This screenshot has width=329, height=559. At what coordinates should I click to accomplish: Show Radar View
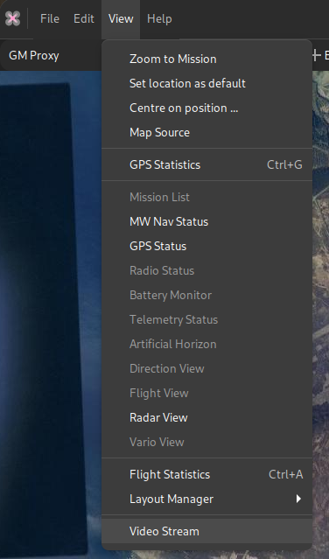[x=206, y=418]
